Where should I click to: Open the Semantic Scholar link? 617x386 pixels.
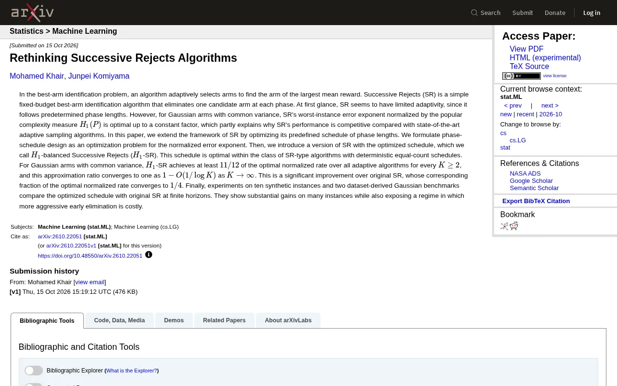(x=534, y=188)
